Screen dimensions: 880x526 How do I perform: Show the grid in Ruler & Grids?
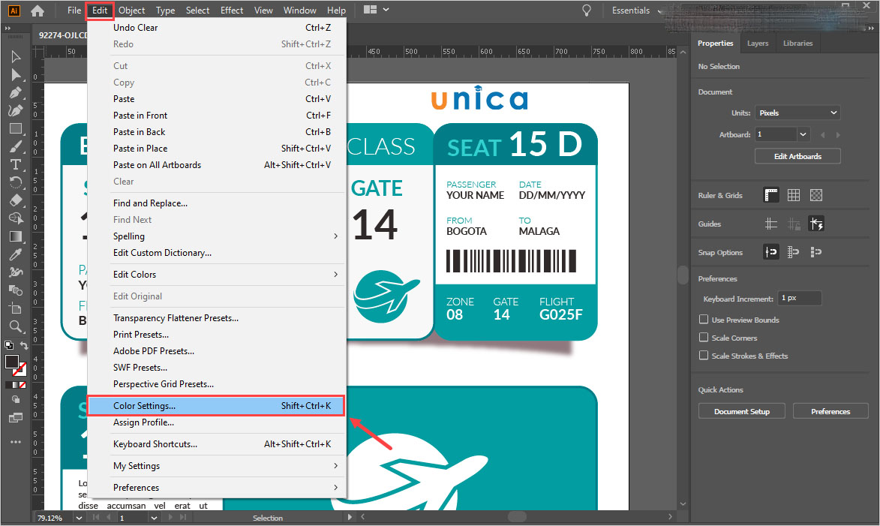pos(794,195)
